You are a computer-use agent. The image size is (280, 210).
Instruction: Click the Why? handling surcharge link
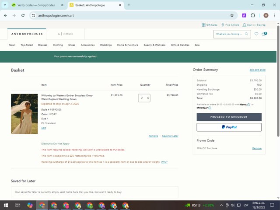[x=164, y=162]
